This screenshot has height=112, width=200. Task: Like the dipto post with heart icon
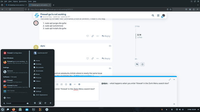click(88, 58)
